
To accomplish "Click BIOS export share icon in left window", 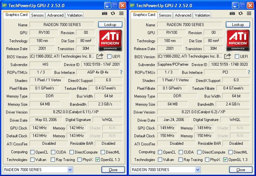I will coord(100,56).
